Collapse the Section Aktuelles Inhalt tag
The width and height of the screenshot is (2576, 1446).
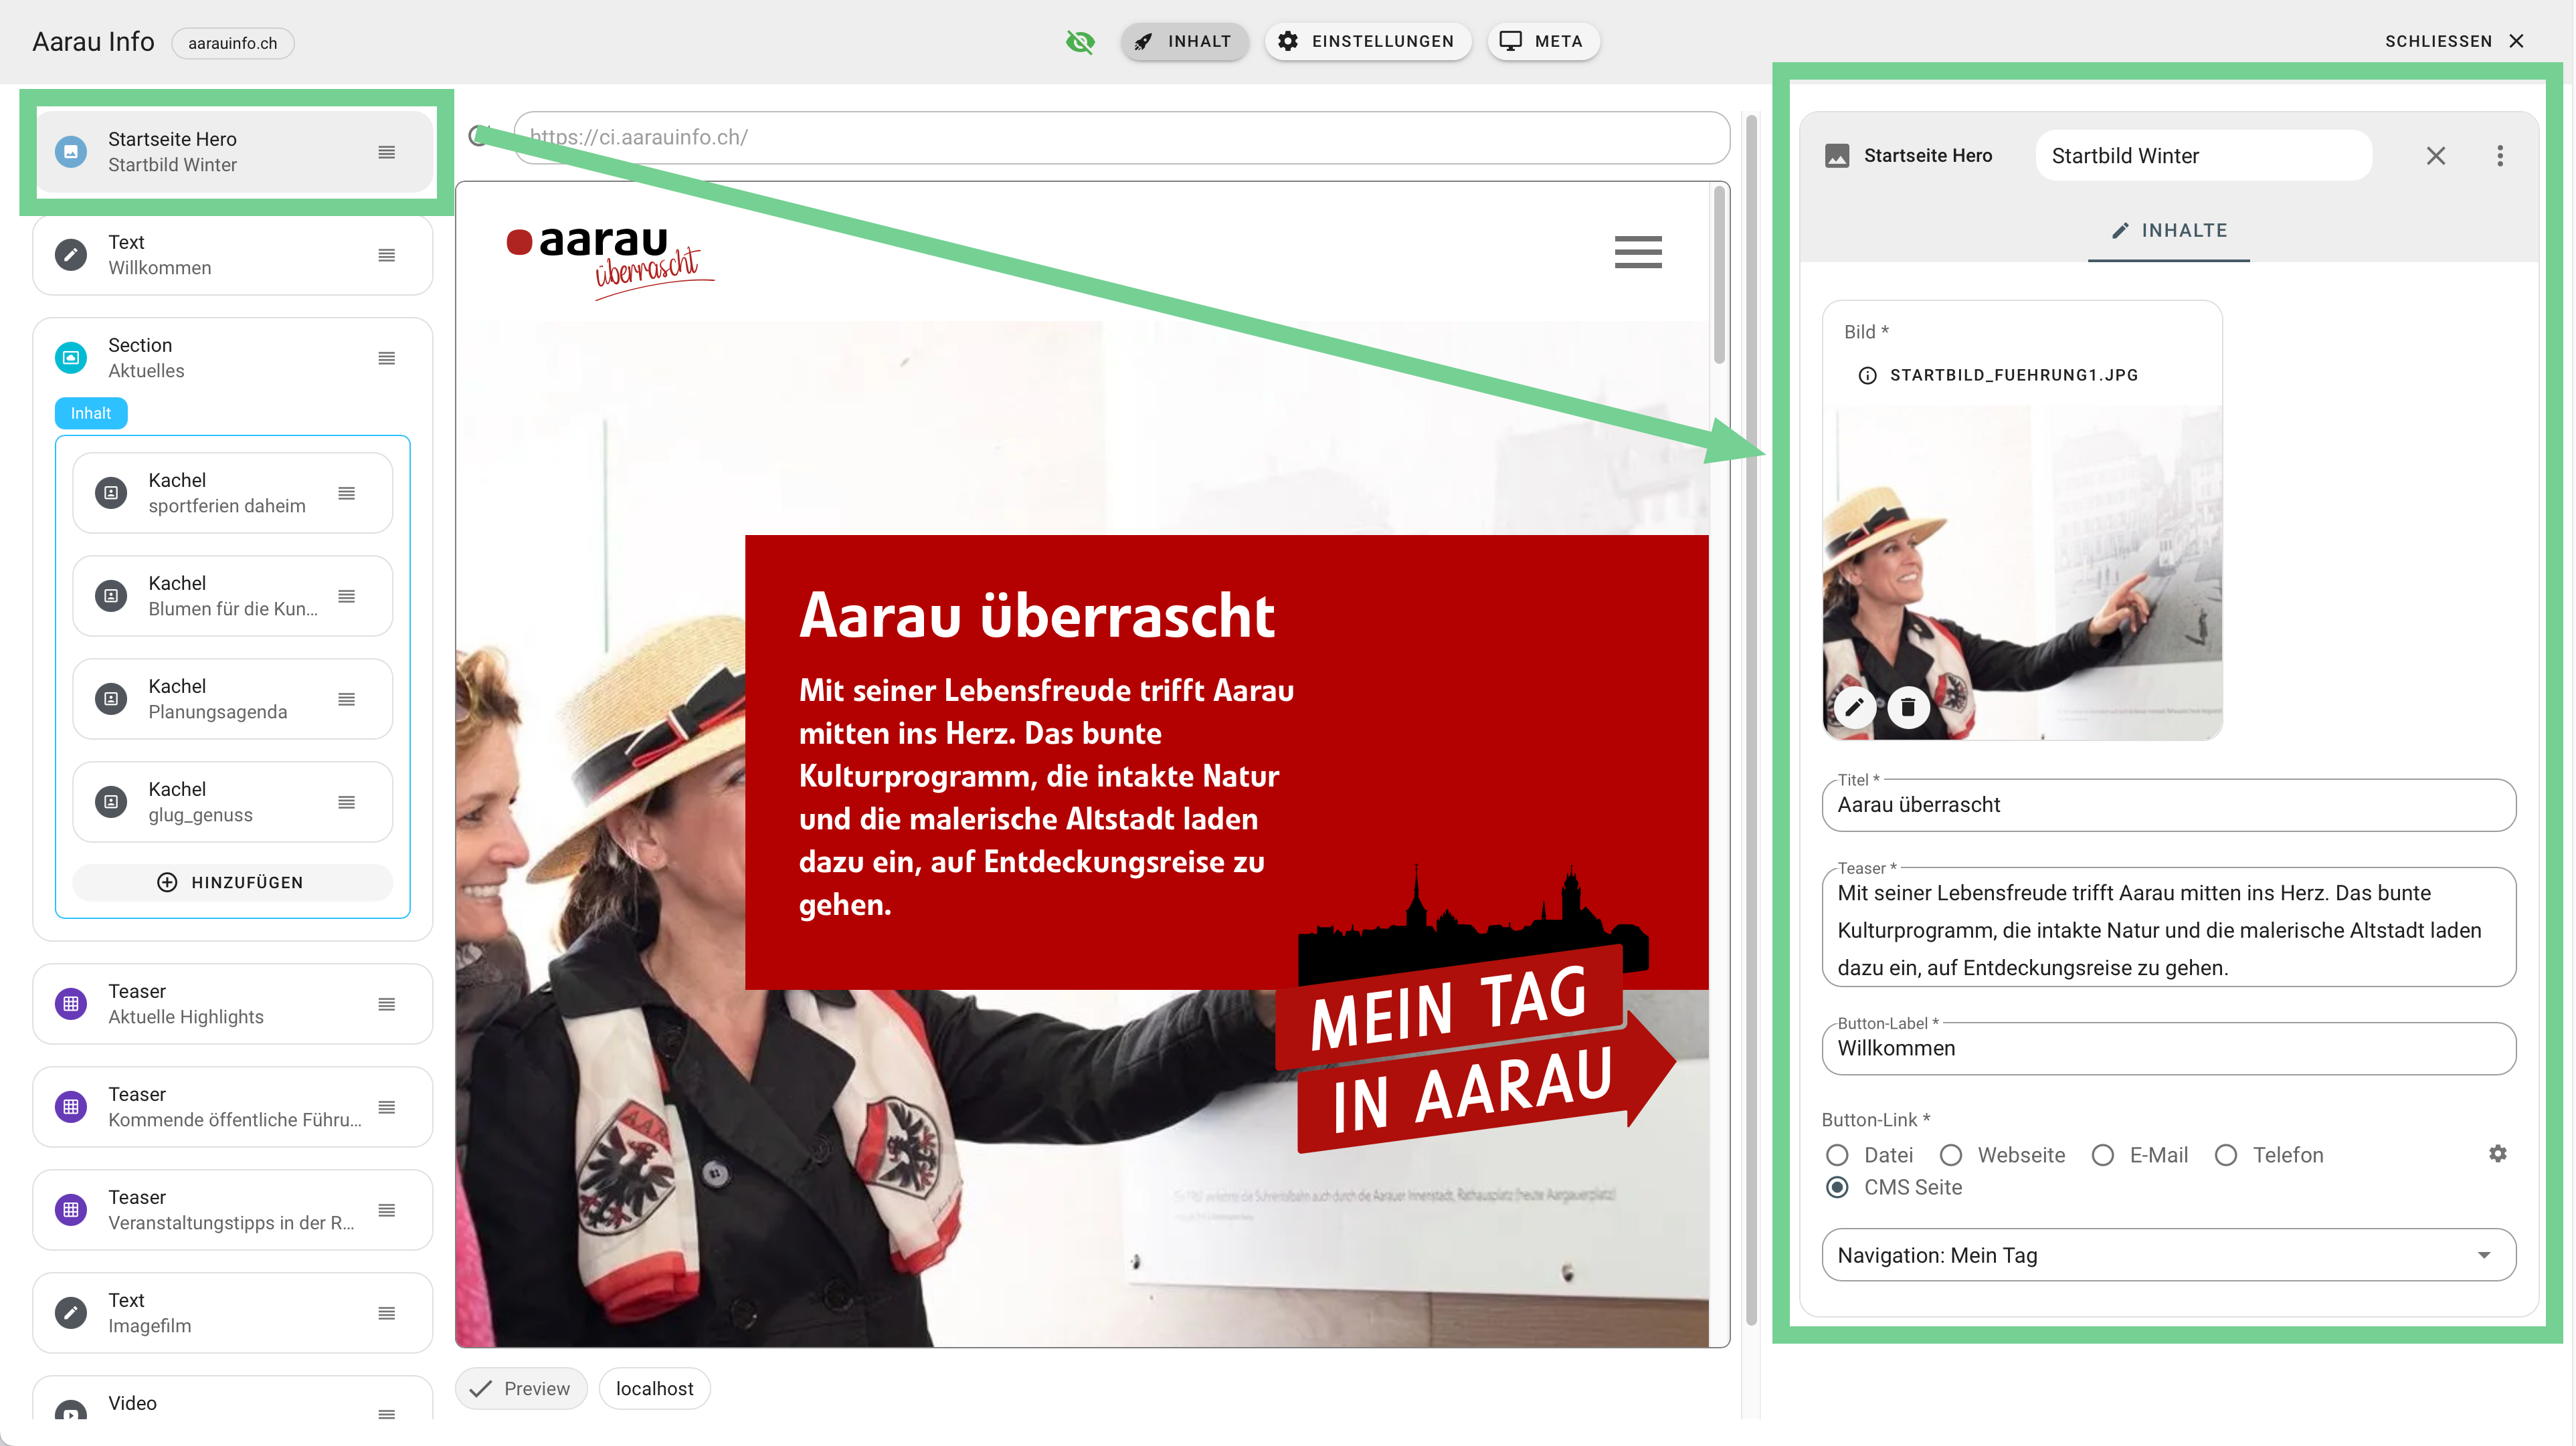tap(91, 413)
